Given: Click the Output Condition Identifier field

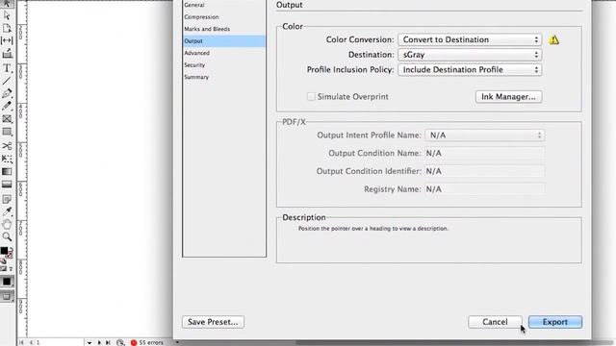Looking at the screenshot, I should click(x=485, y=171).
